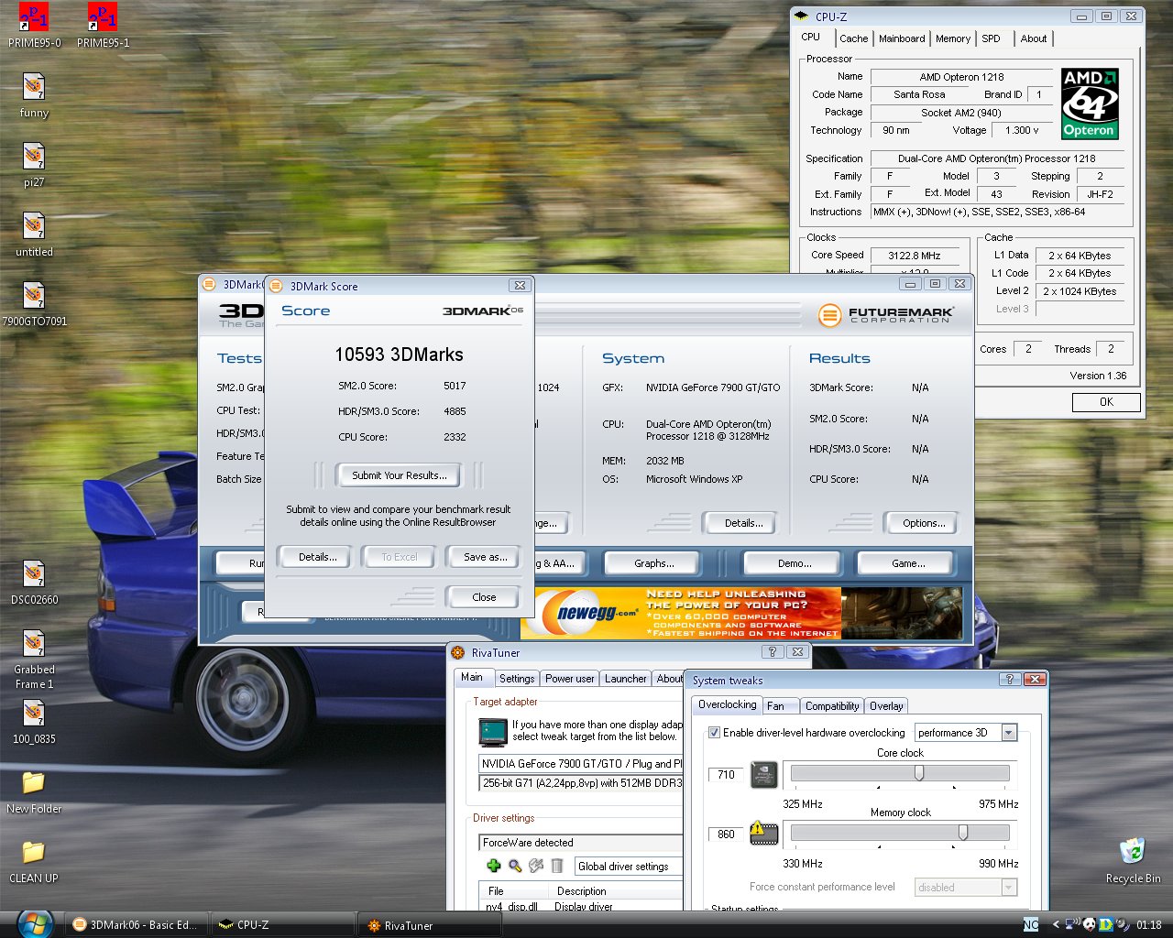The image size is (1173, 938).
Task: Open the Overlay tab in System tweaks
Action: click(x=886, y=706)
